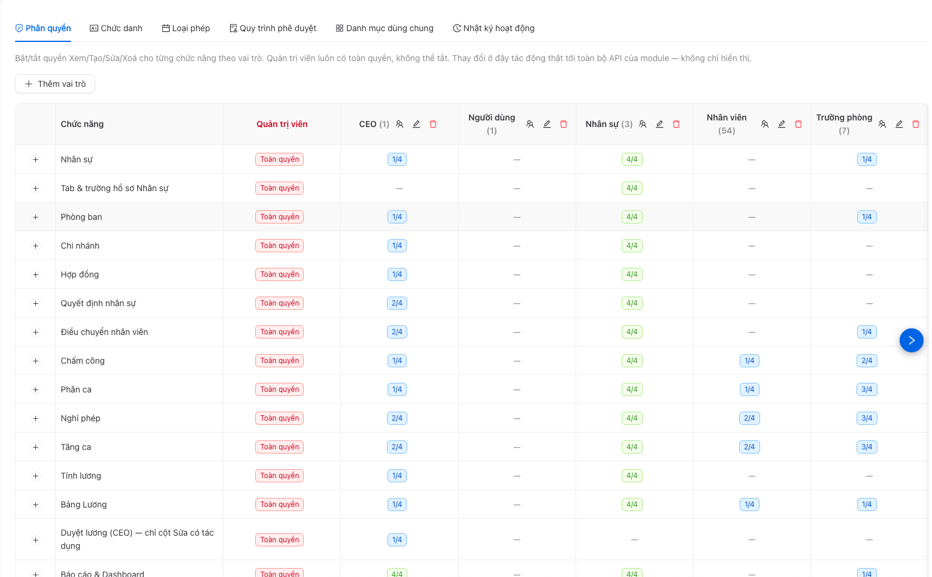Click Trưởng phòng 2/4 badge for Chấm công

click(x=867, y=361)
